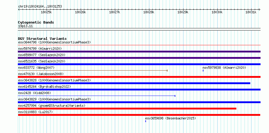
Task: Click the nsv3110883 (Lu2017) label
Action: point(35,112)
